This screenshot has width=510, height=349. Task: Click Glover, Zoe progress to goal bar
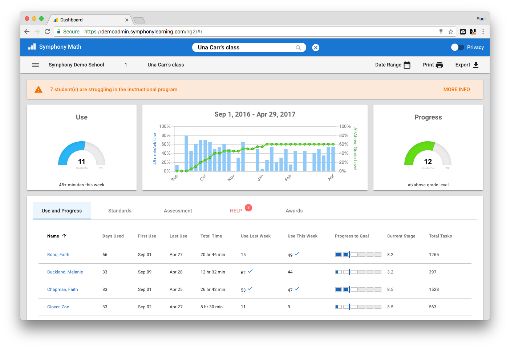[x=358, y=307]
